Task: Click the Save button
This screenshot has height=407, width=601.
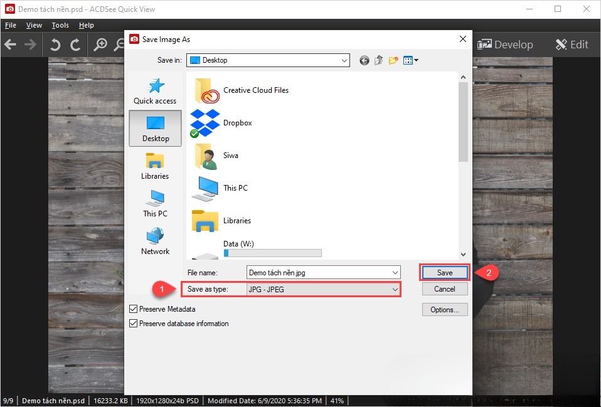Action: [444, 273]
